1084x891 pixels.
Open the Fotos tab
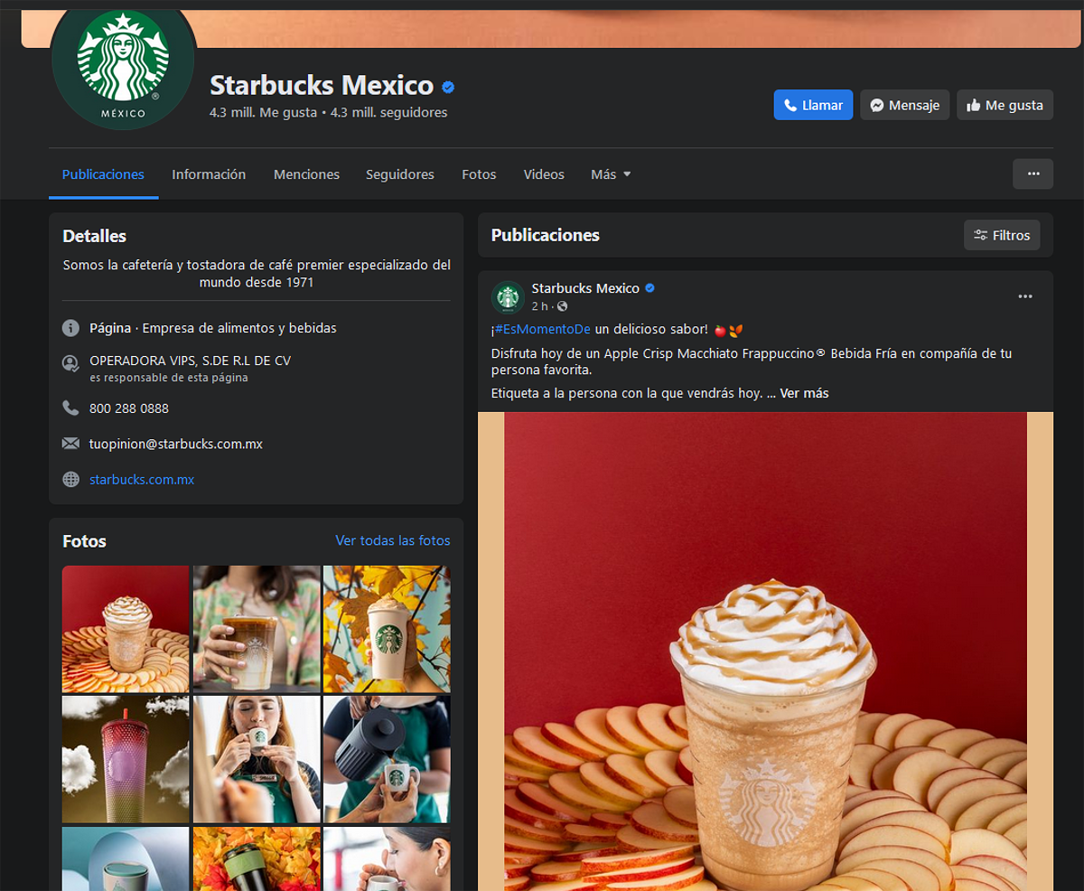point(479,174)
